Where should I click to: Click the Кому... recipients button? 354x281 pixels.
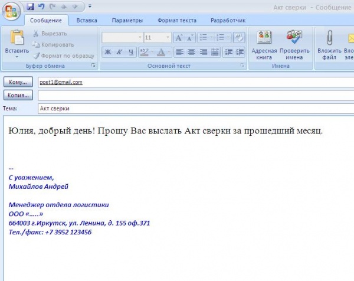18,82
